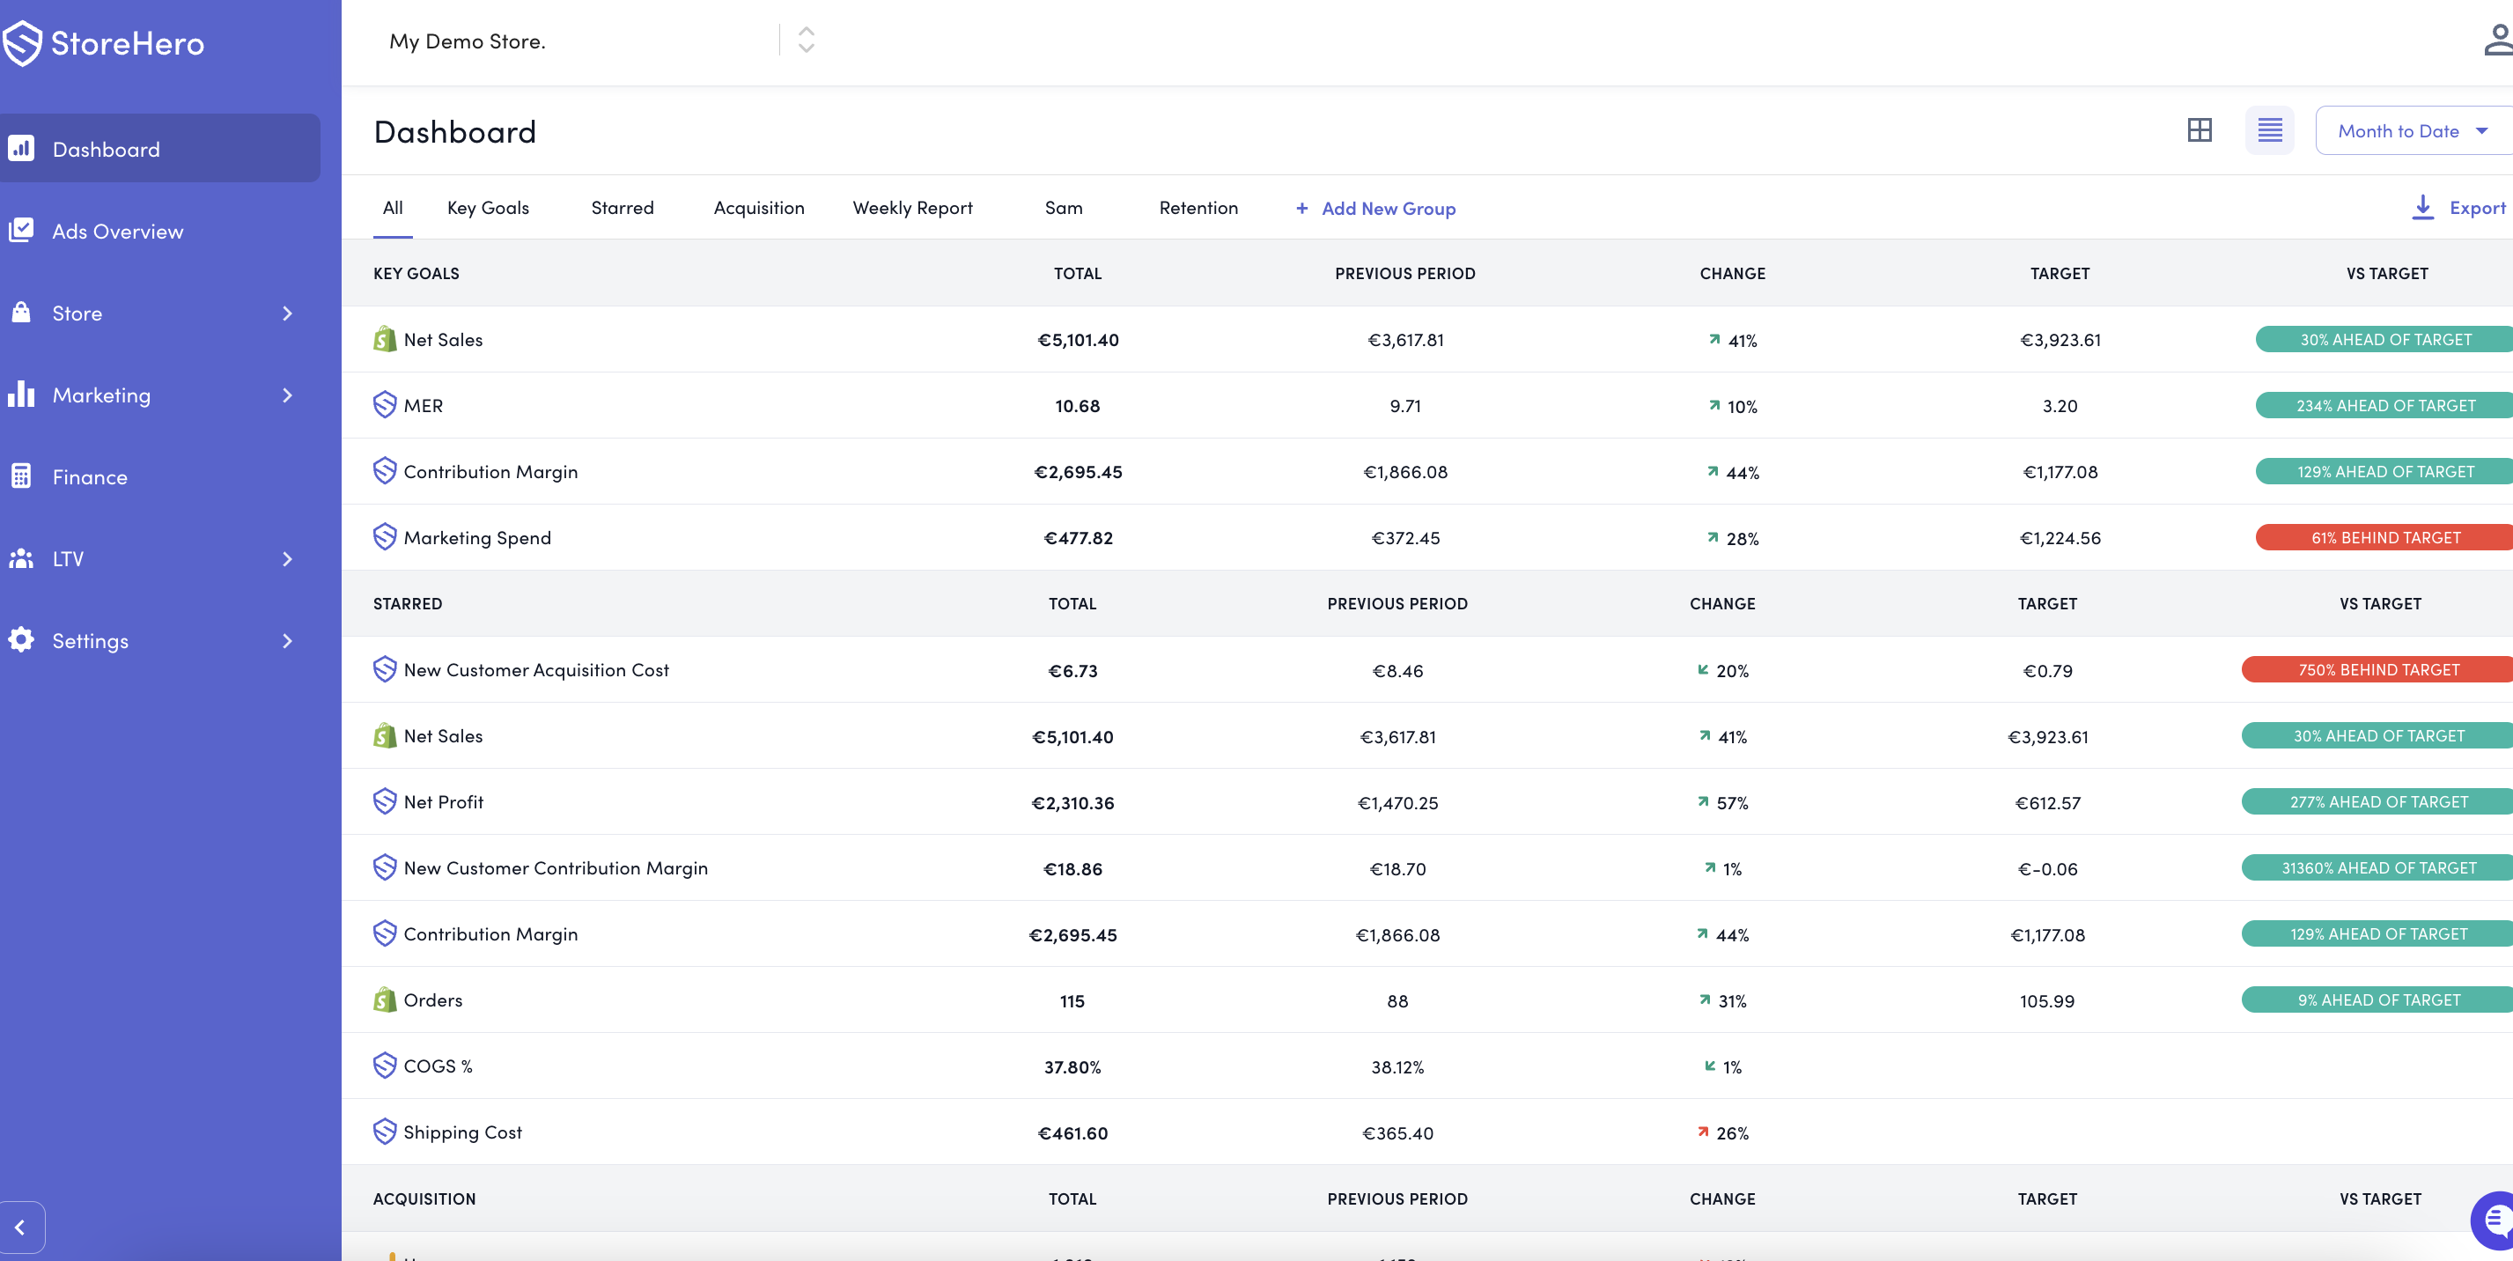Click the Shipping Cost 26% change value
The width and height of the screenshot is (2513, 1261).
[x=1733, y=1133]
